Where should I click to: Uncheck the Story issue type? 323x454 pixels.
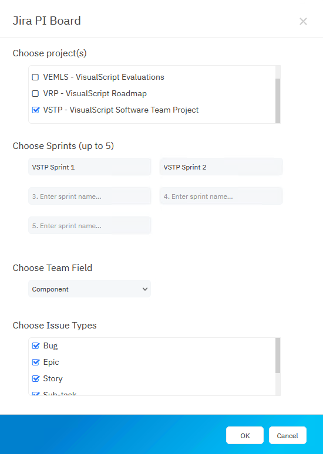pyautogui.click(x=35, y=378)
